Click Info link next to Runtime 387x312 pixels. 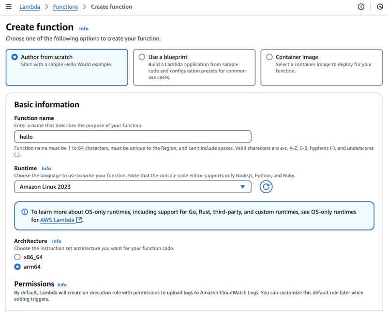(46, 169)
